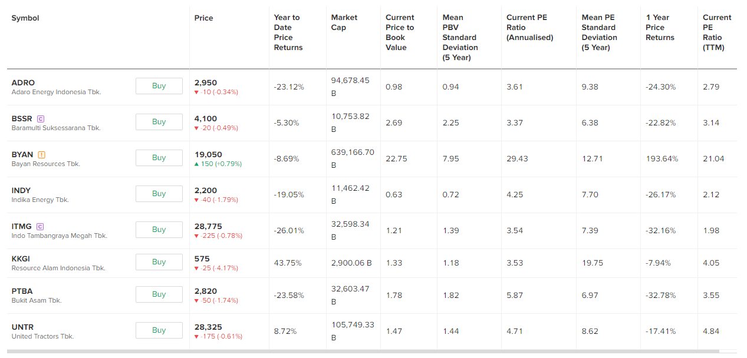
Task: Click the Buy button for INDY
Action: (x=159, y=194)
